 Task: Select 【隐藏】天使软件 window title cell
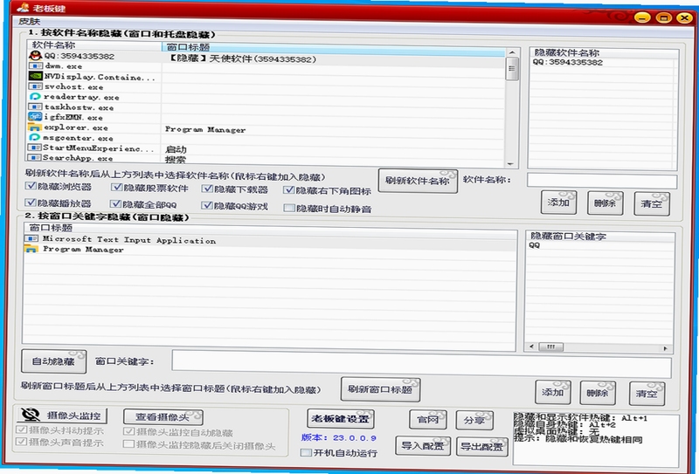[241, 58]
